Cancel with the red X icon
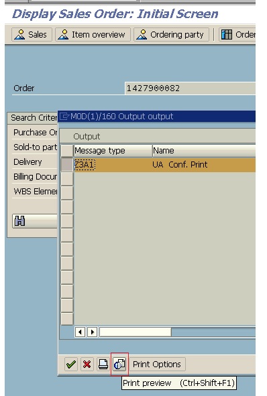The image size is (267, 396). click(x=87, y=365)
